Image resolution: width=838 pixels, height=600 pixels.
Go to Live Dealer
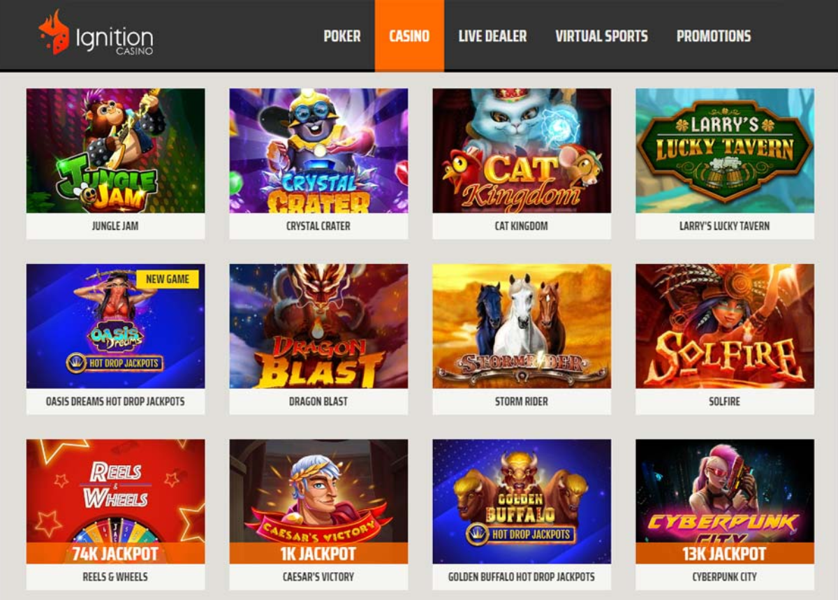click(x=492, y=36)
